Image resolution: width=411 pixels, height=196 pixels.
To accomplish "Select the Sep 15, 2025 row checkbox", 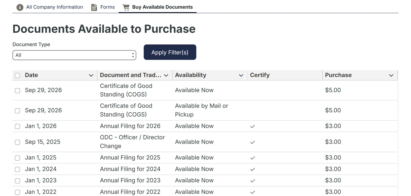I will 17,142.
